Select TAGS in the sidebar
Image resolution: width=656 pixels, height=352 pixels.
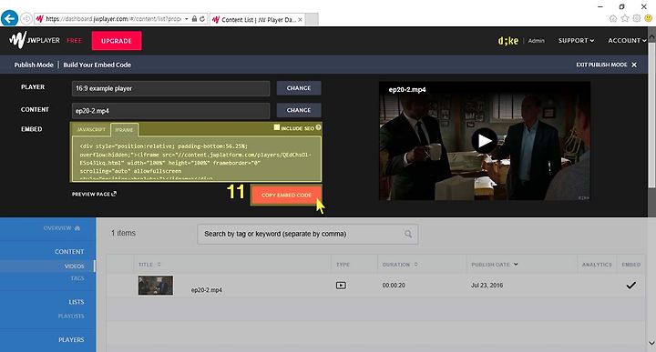coord(77,278)
